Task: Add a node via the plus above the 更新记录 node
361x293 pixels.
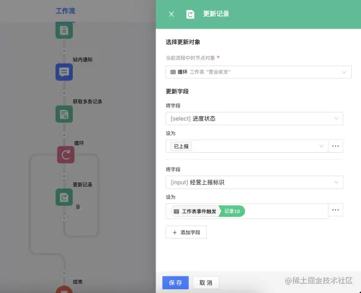Action: pos(64,176)
